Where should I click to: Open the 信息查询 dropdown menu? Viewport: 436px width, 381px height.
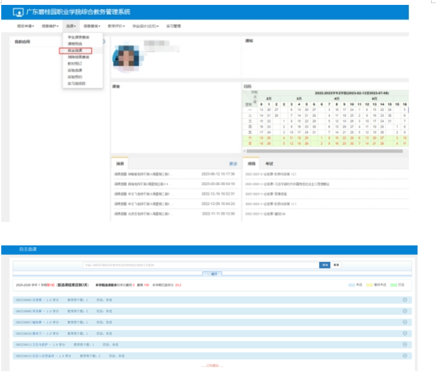[x=92, y=26]
